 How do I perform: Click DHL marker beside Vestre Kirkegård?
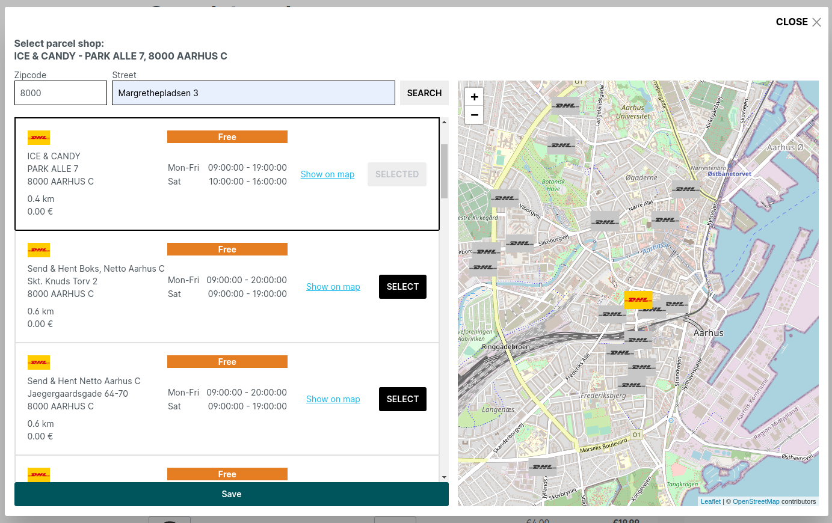point(504,198)
